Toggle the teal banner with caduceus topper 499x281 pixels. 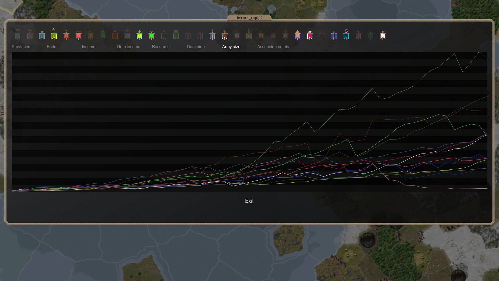(x=18, y=34)
